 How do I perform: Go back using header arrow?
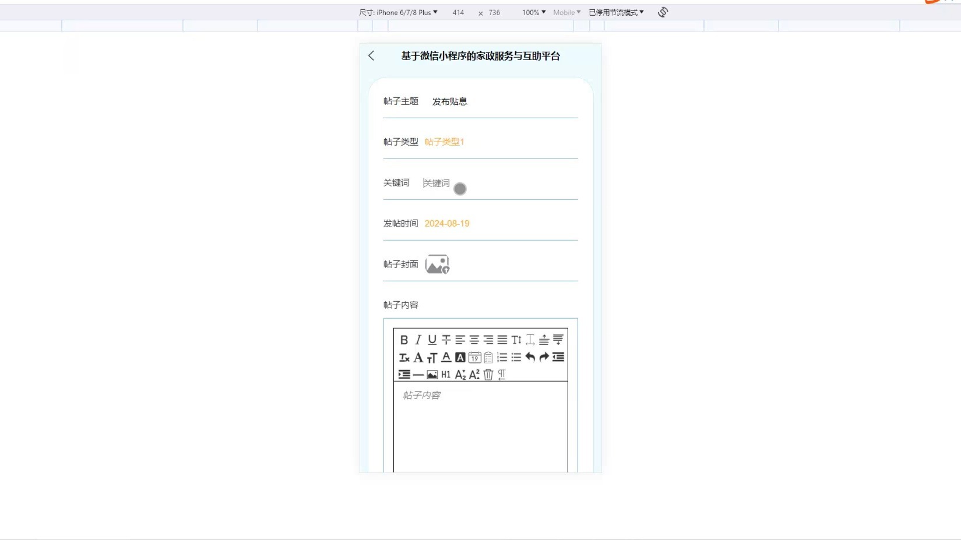pyautogui.click(x=371, y=56)
